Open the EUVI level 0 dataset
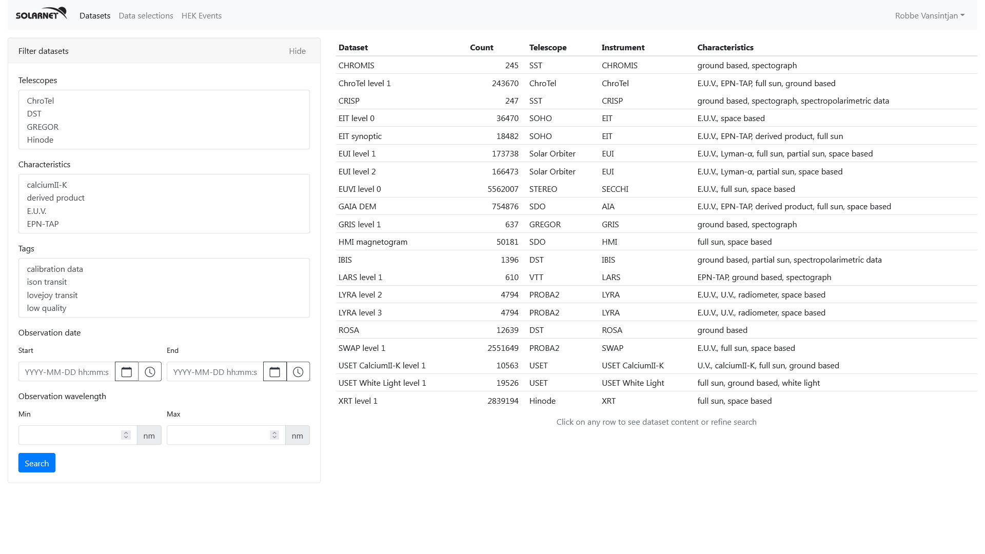Image resolution: width=985 pixels, height=554 pixels. tap(656, 189)
